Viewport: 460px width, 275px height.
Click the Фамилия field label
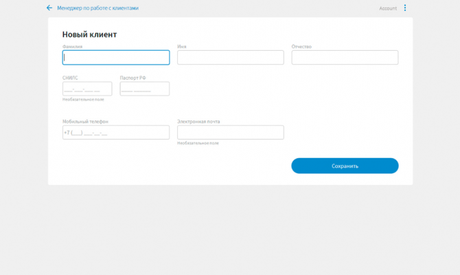(x=73, y=47)
